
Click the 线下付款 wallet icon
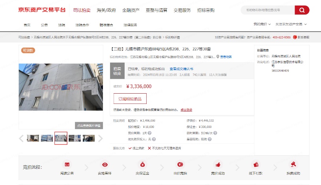click(x=256, y=165)
